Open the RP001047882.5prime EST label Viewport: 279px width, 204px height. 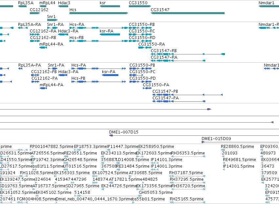(x=51, y=147)
